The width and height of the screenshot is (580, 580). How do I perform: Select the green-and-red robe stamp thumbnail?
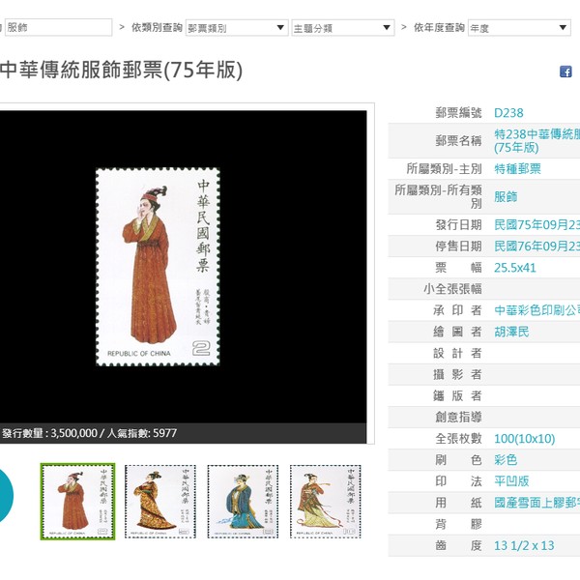(325, 501)
